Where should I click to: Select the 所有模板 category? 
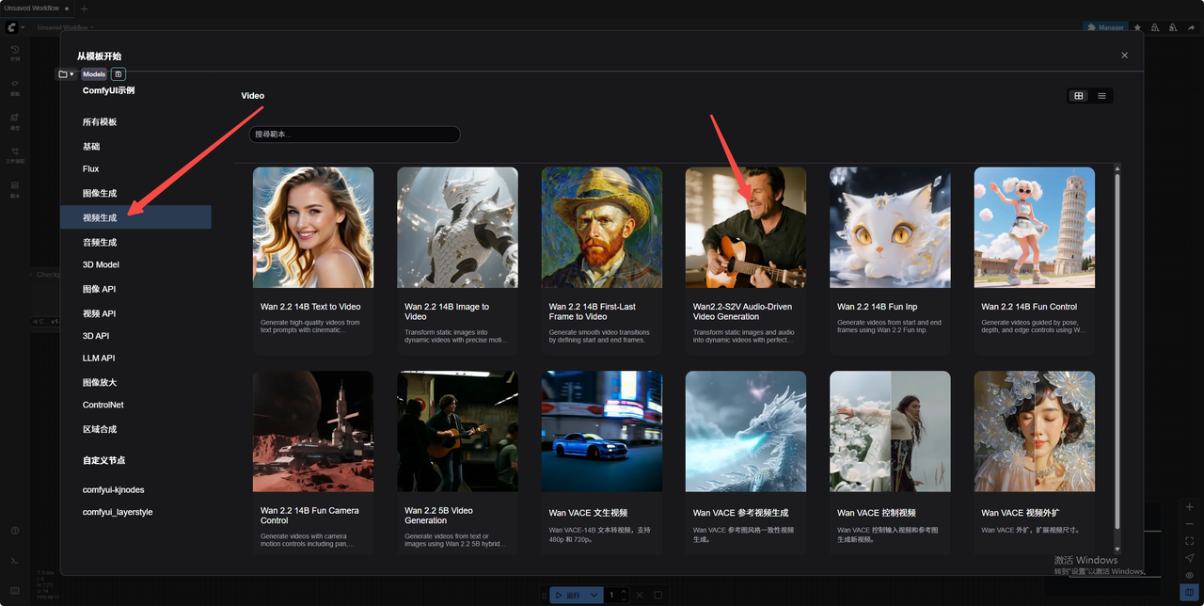135,122
